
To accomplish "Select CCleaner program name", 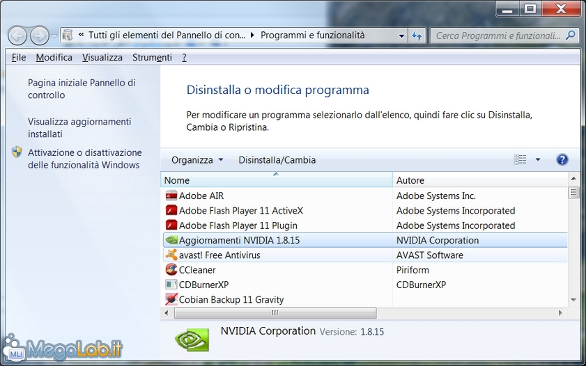I will point(197,270).
